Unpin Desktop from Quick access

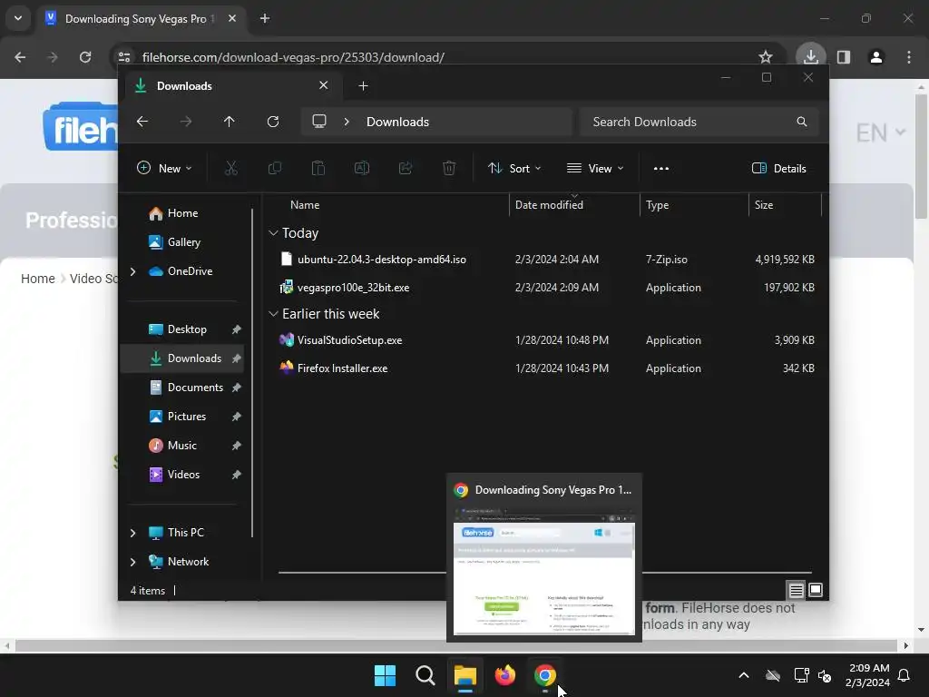coord(237,329)
